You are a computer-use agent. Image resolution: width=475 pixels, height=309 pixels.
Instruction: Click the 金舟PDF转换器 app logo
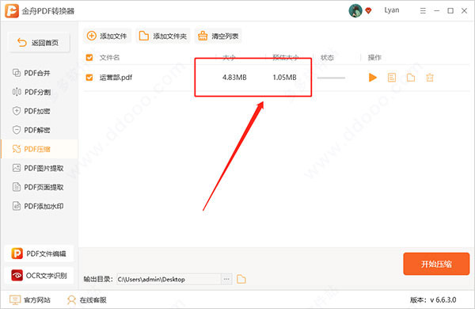tap(12, 11)
